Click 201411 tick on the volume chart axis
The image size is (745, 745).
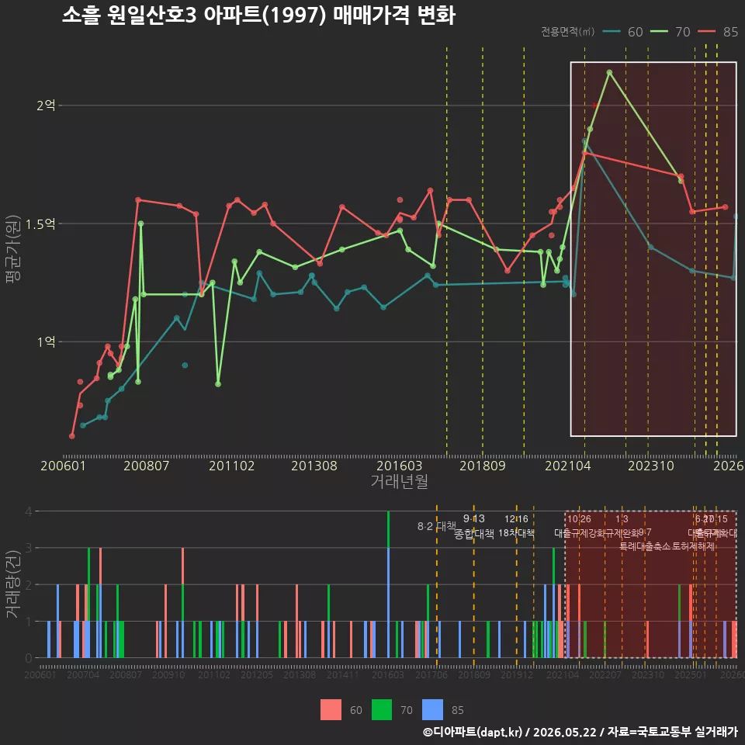click(x=343, y=674)
